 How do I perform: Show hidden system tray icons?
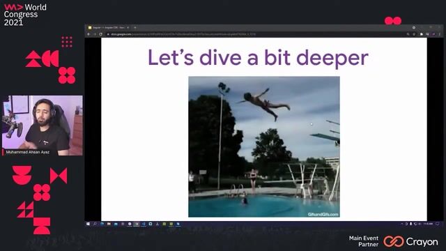click(402, 224)
